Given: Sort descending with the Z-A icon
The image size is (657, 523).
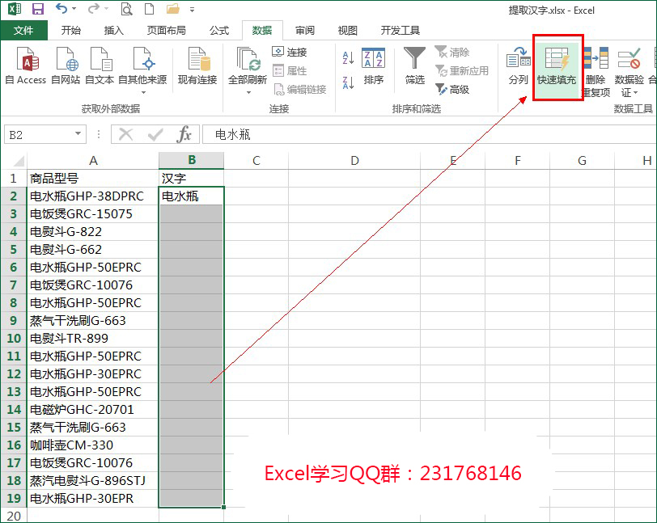Looking at the screenshot, I should (x=348, y=82).
